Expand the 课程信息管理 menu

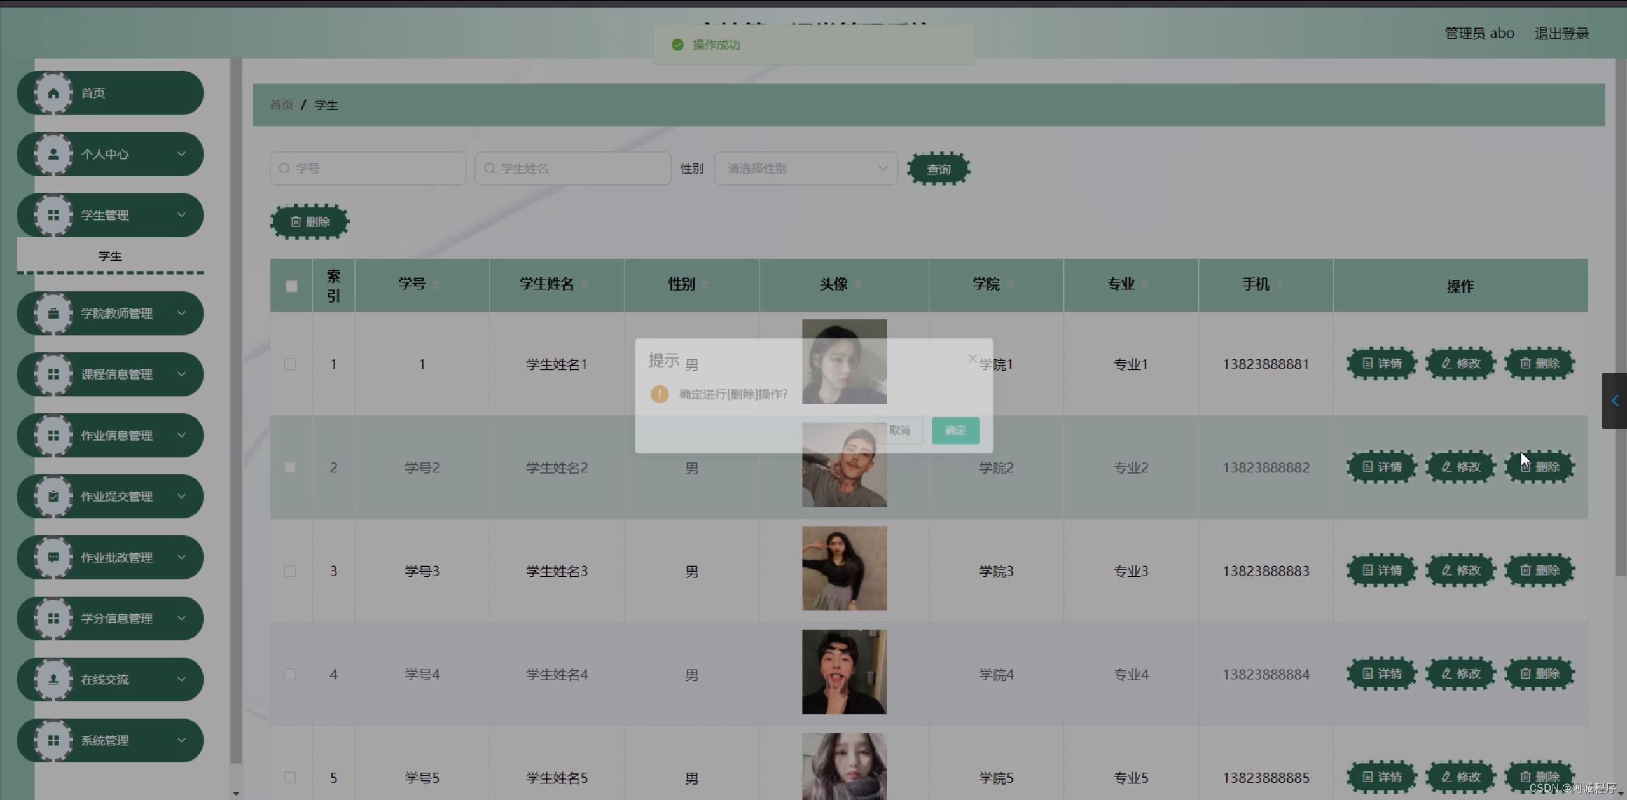116,375
